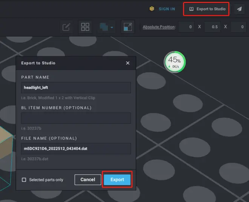
Task: Click the tan brick model in viewport
Action: pos(6,144)
